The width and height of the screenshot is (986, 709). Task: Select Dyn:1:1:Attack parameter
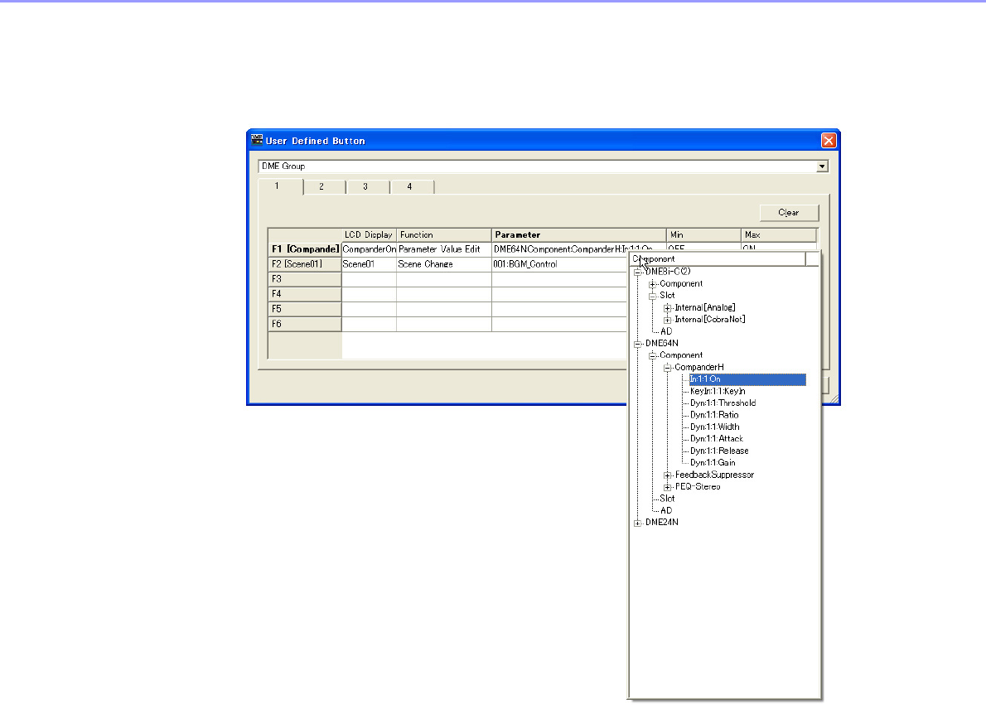(x=716, y=439)
